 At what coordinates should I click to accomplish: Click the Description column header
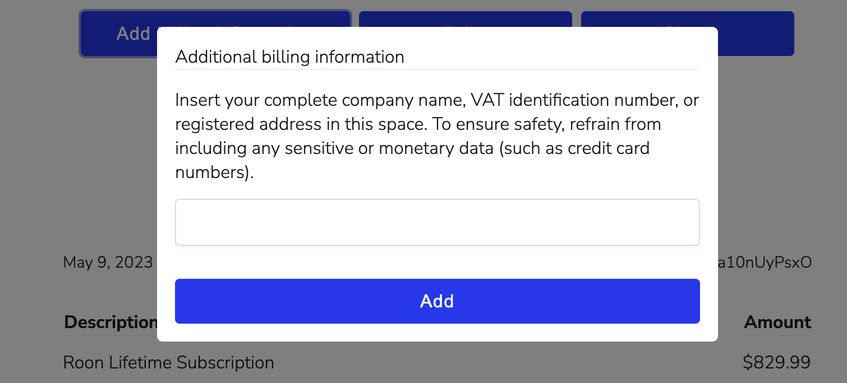click(x=111, y=322)
